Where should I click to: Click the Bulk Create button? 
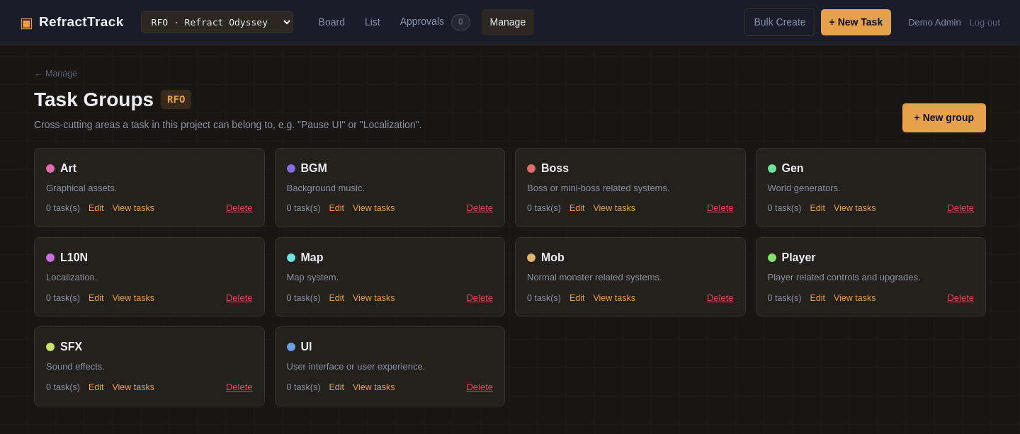(x=780, y=22)
